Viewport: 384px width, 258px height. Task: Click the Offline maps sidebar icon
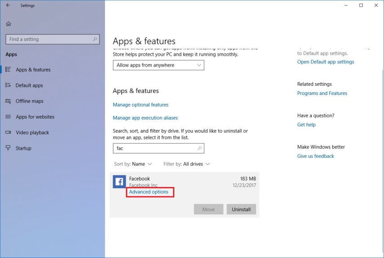(8, 101)
